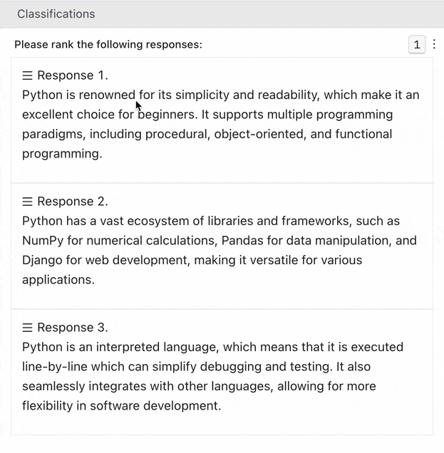Click the drag handle icon for Response 1

point(27,75)
